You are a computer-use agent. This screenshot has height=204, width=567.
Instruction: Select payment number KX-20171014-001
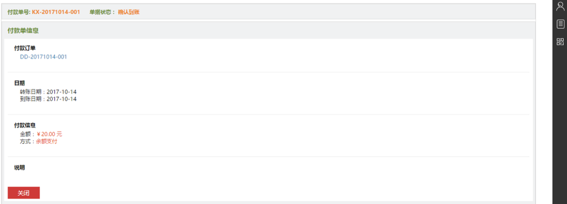coord(56,12)
